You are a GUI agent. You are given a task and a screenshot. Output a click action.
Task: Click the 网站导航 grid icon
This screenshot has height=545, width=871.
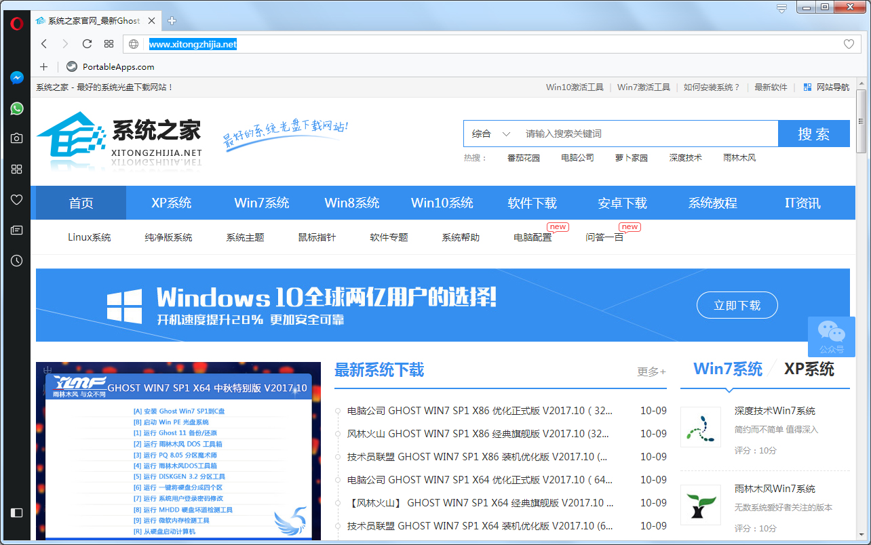tap(807, 87)
